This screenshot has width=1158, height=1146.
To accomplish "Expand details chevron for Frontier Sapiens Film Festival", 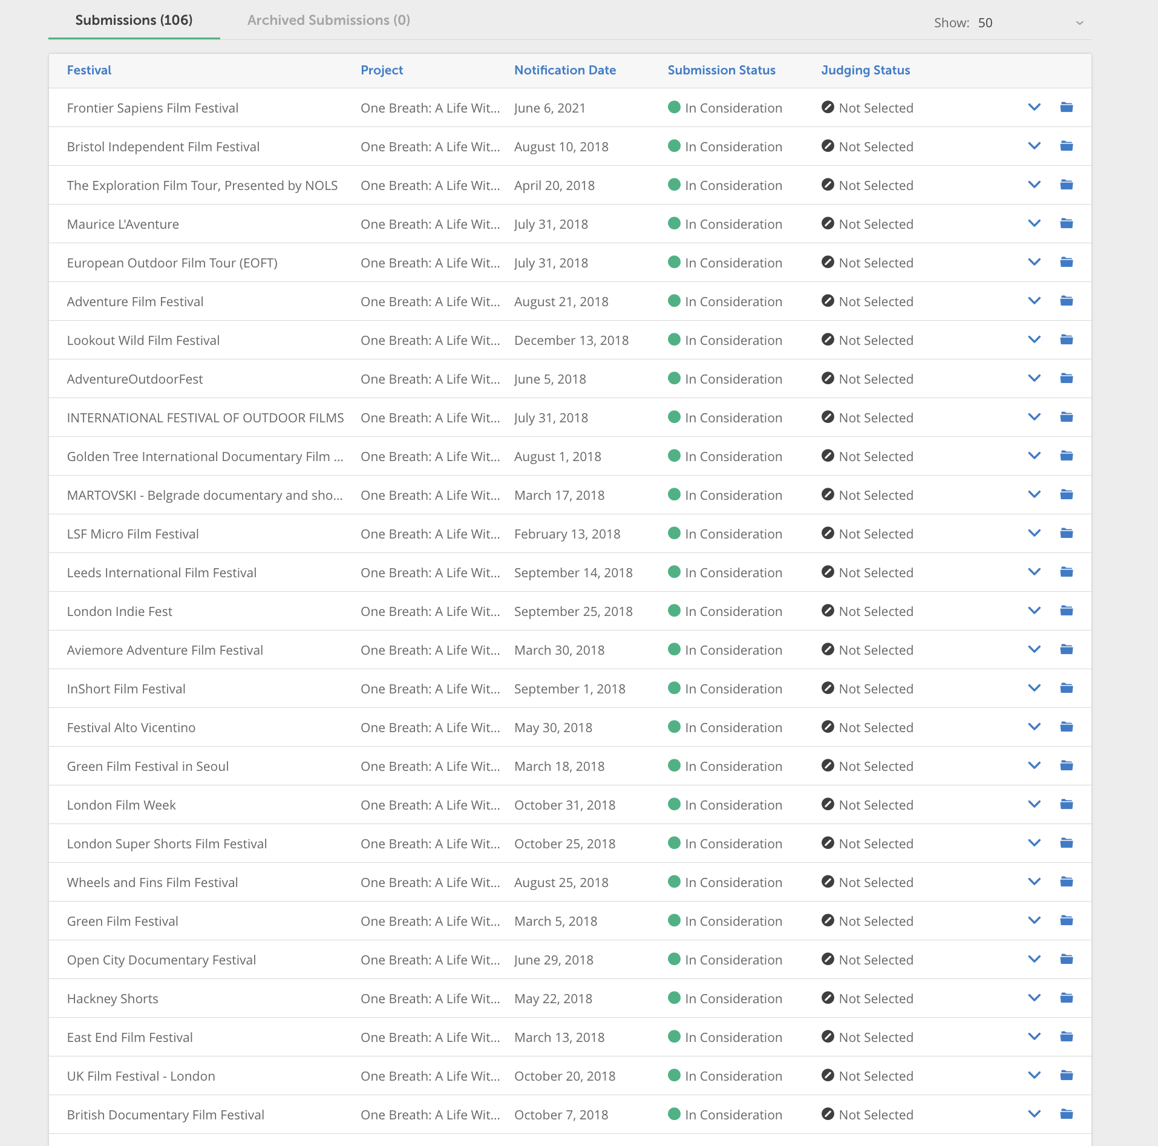I will 1035,107.
